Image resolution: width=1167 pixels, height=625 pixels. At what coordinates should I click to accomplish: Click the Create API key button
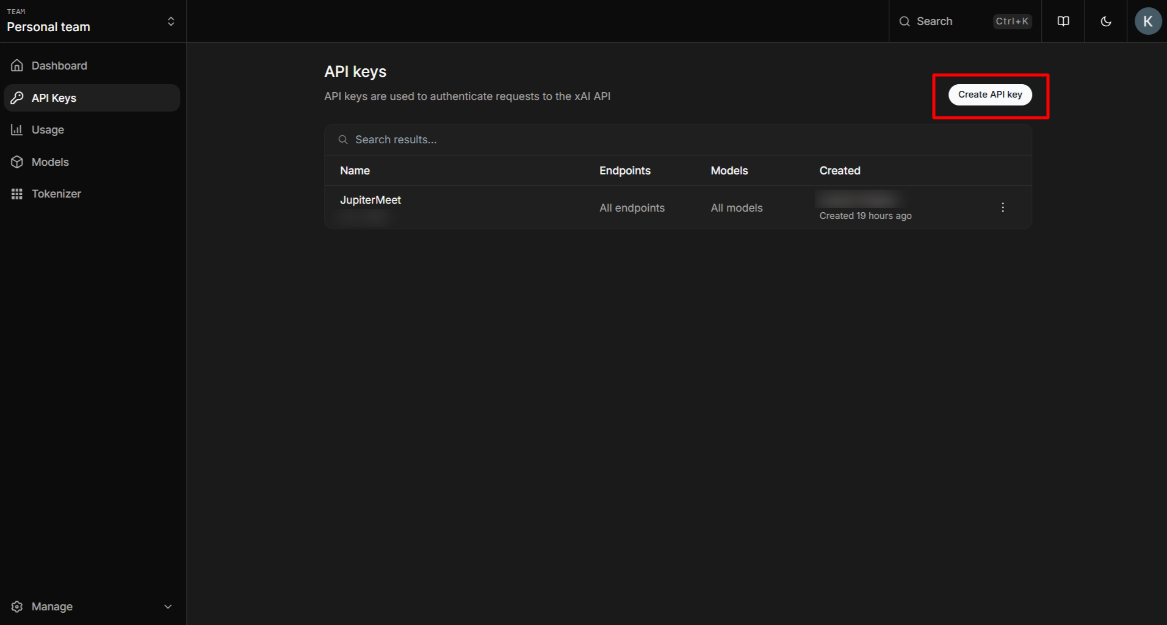click(990, 95)
